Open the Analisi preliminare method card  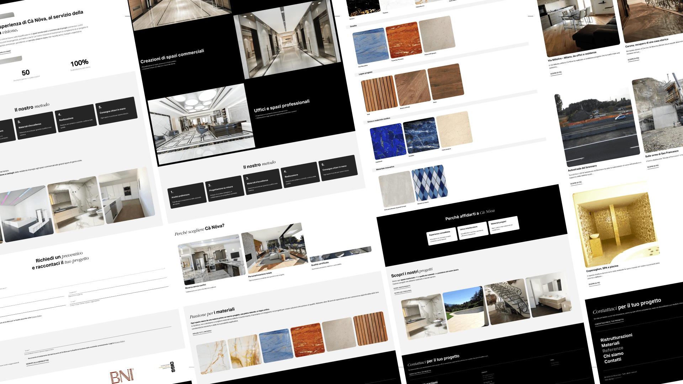click(x=187, y=195)
